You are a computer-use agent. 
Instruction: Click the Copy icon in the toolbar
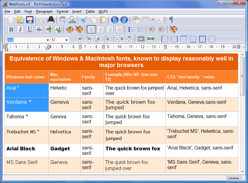point(93,20)
